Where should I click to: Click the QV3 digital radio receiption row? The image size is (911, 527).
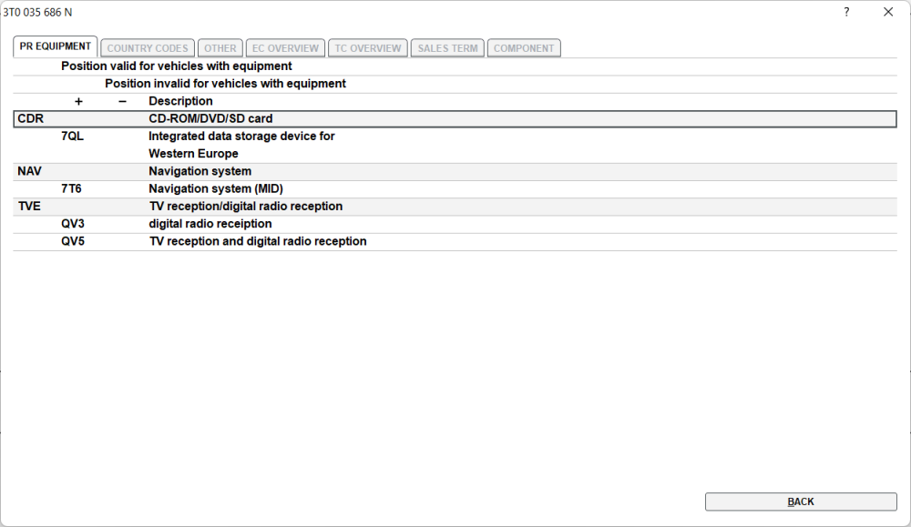coord(455,224)
